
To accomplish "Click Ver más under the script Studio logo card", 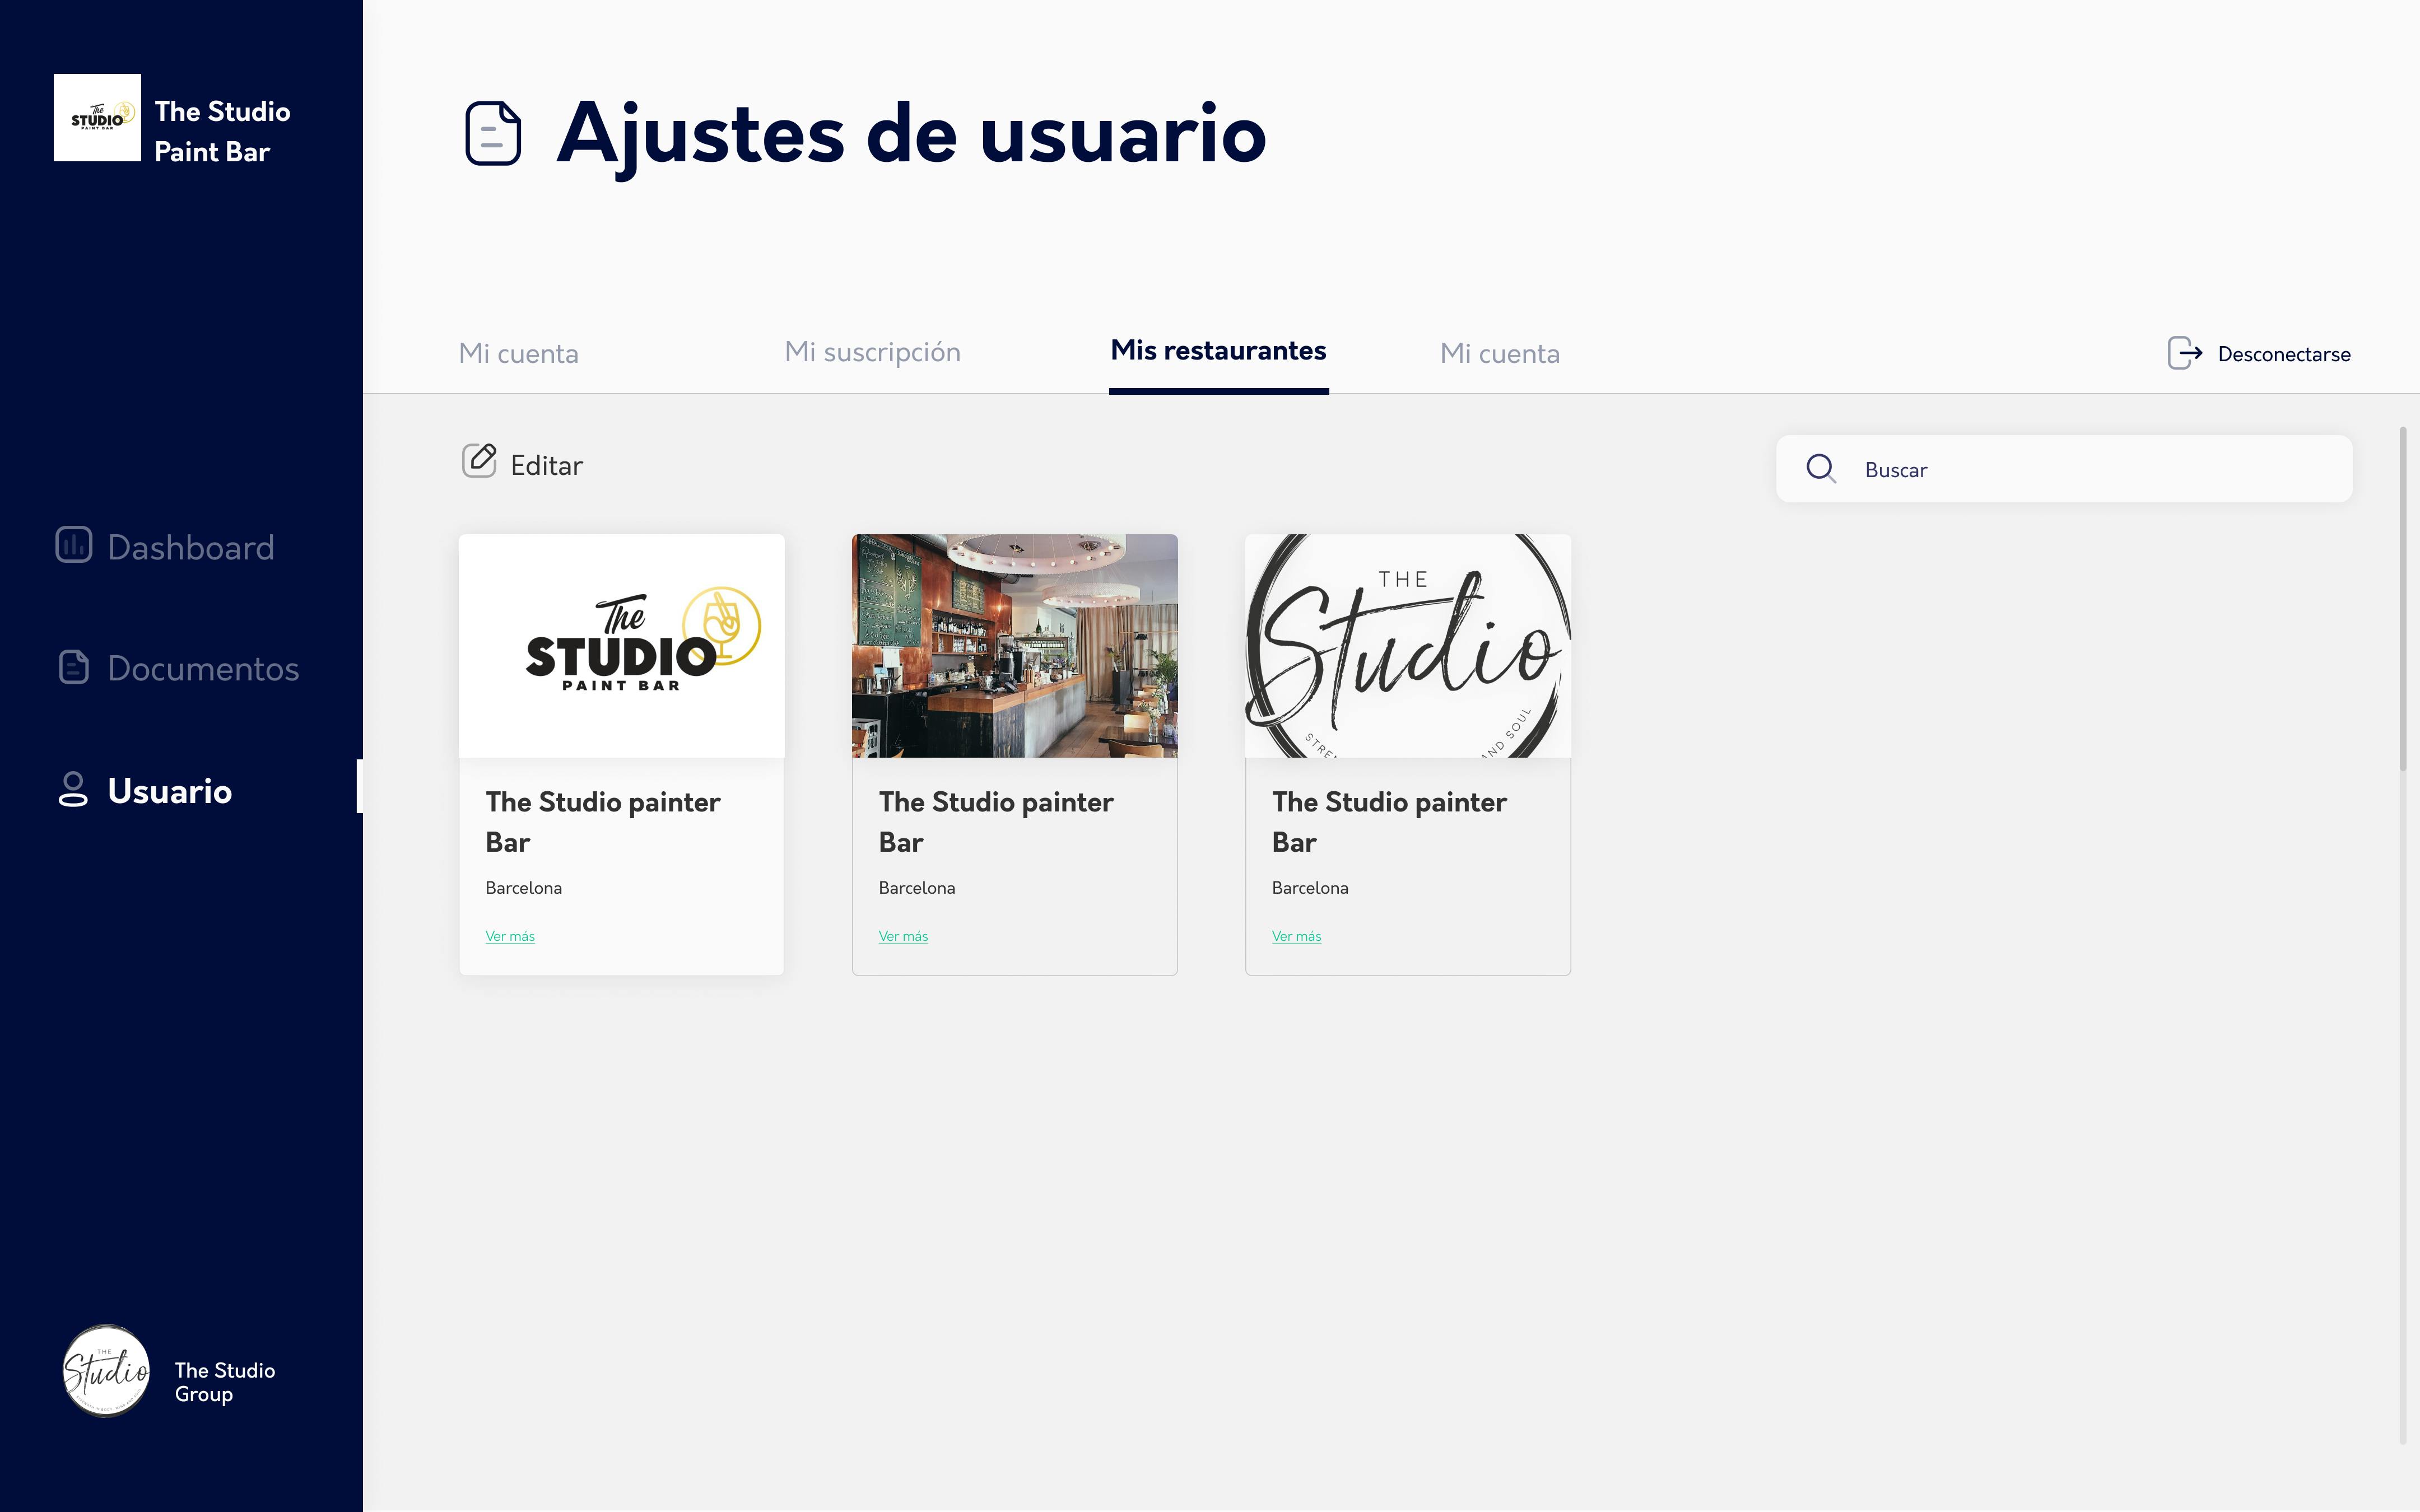I will (x=1296, y=936).
